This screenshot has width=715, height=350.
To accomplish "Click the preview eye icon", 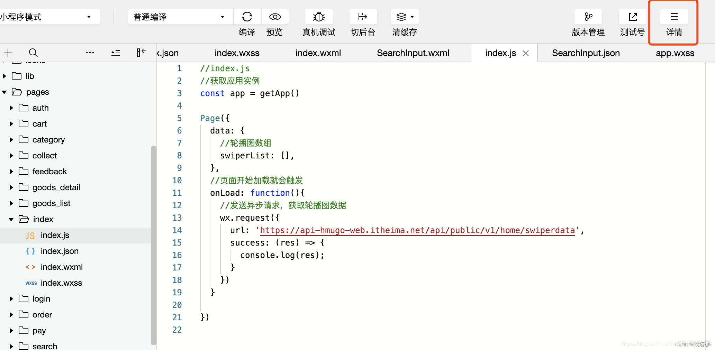I will (275, 17).
